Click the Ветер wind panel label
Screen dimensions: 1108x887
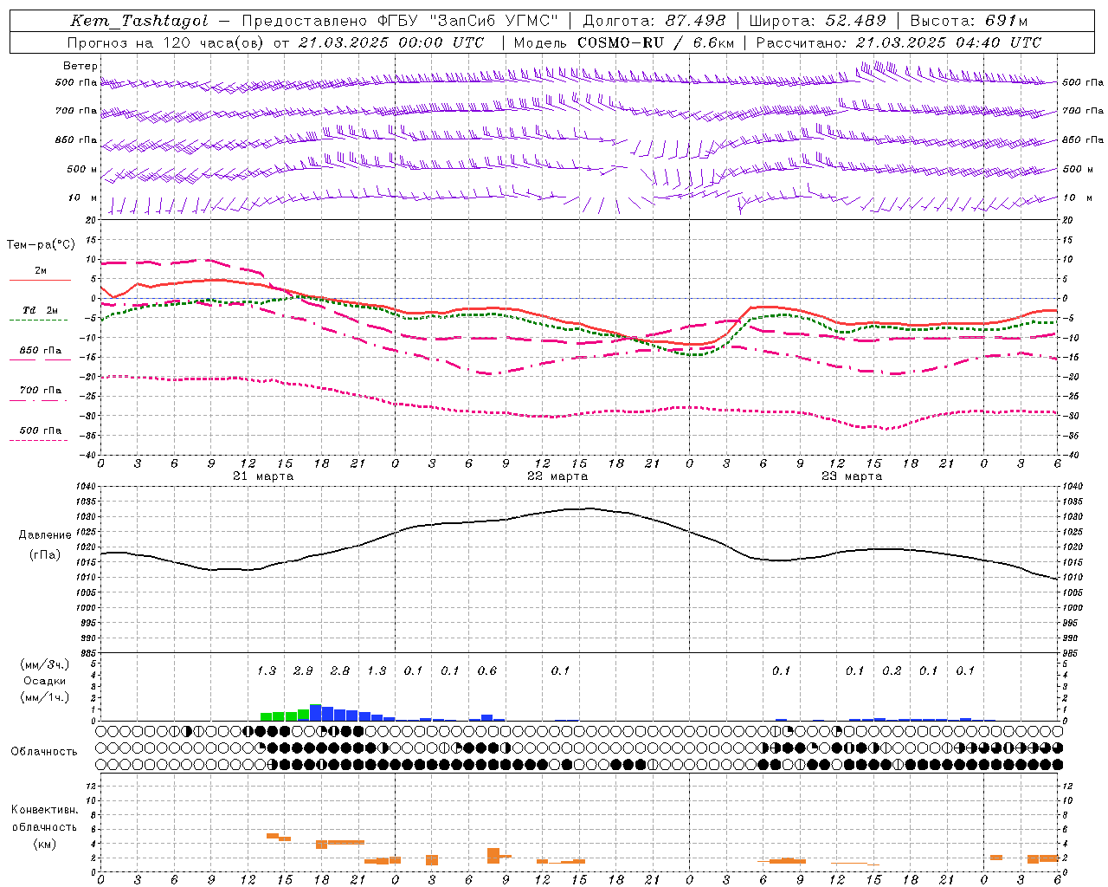[80, 66]
